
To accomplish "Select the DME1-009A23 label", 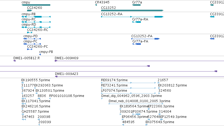I will [66, 74].
